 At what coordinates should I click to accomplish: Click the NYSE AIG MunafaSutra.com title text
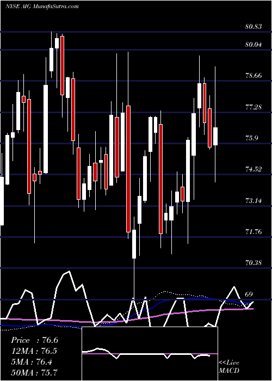click(42, 7)
